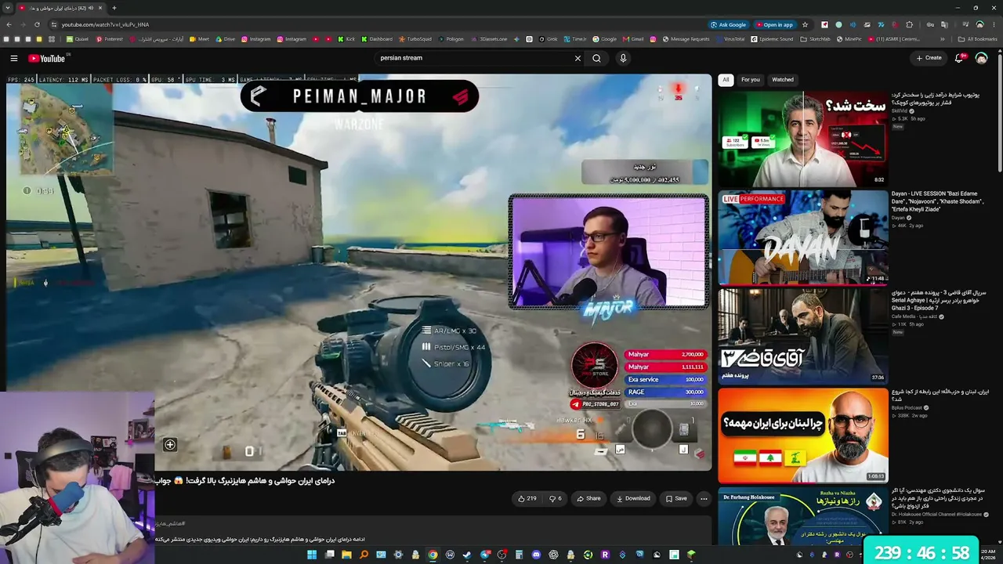The width and height of the screenshot is (1003, 564).
Task: Open the Gmail bookmark
Action: click(632, 39)
